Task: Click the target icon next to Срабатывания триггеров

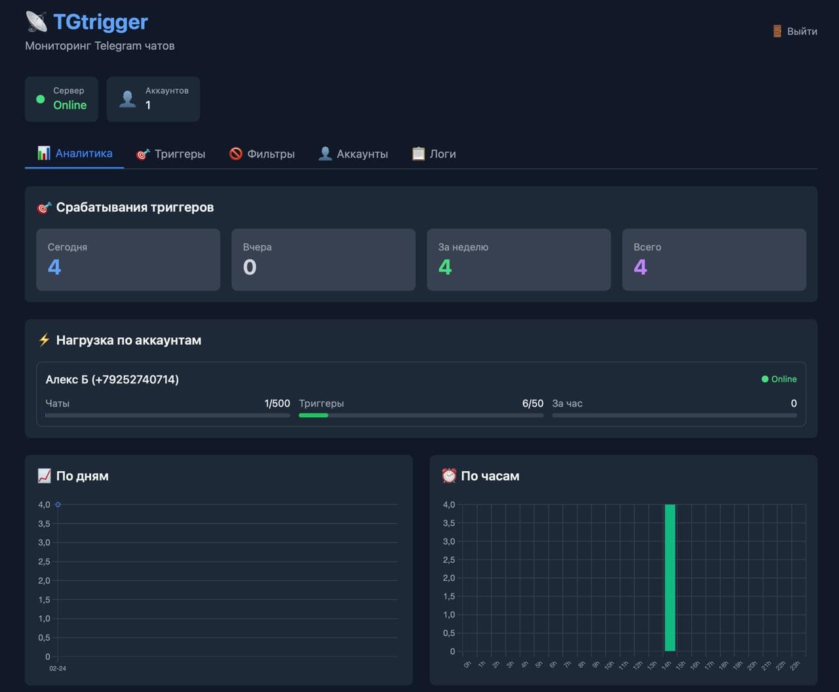Action: [44, 208]
